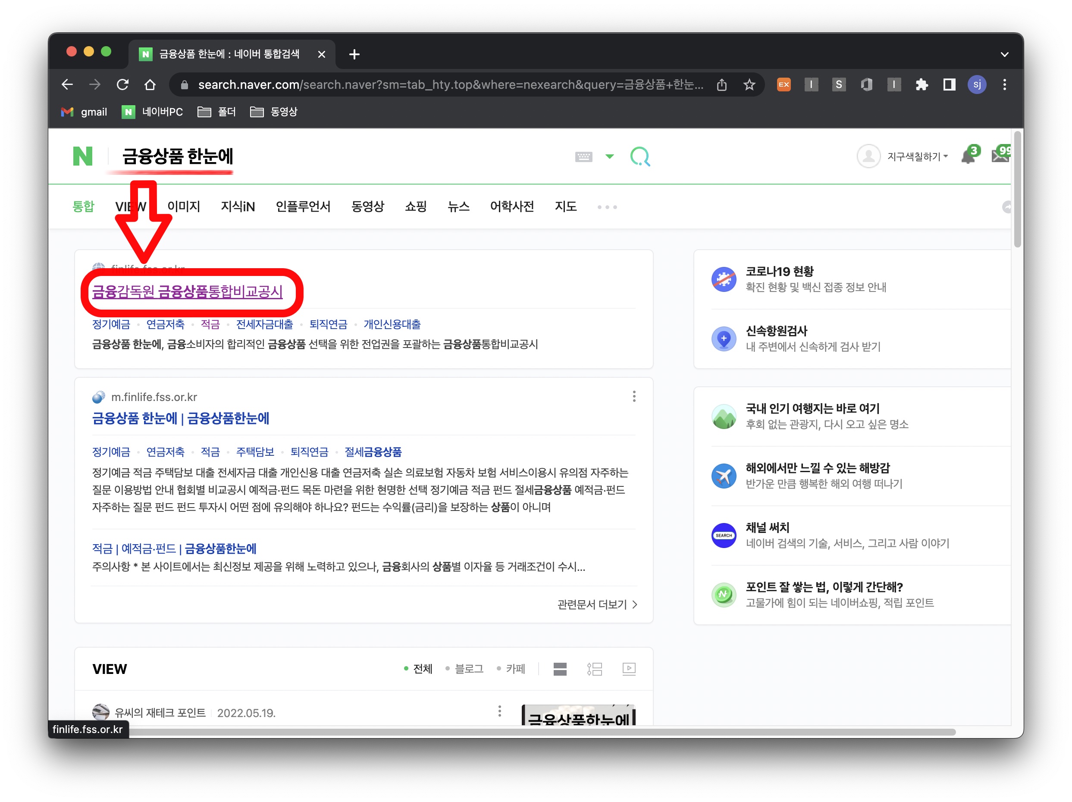Open the S extension icon
Screen dimensions: 1072x802
point(839,85)
